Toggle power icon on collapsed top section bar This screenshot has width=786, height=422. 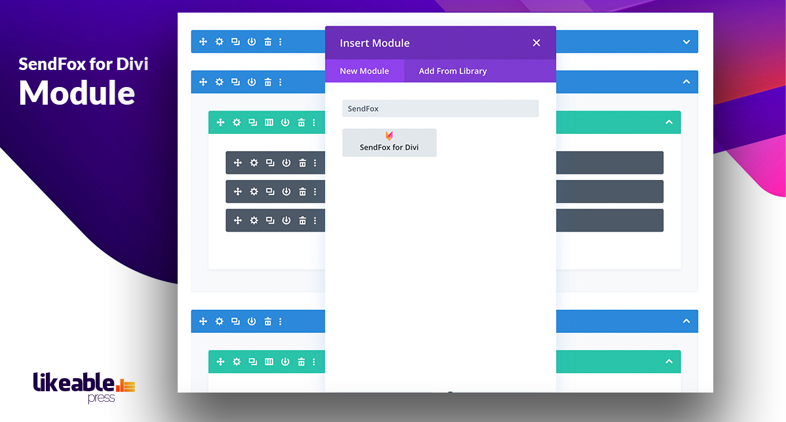click(252, 42)
